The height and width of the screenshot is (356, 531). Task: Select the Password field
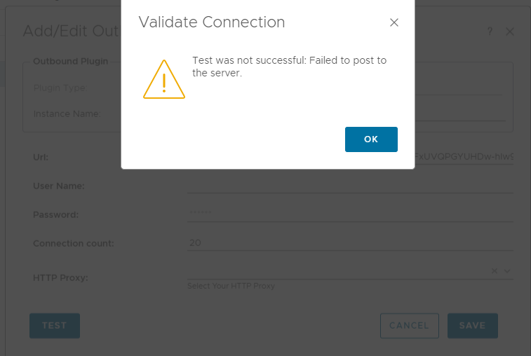tap(349, 214)
